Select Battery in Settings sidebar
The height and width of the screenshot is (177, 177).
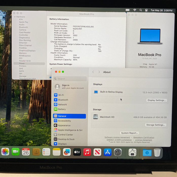tap(69, 109)
